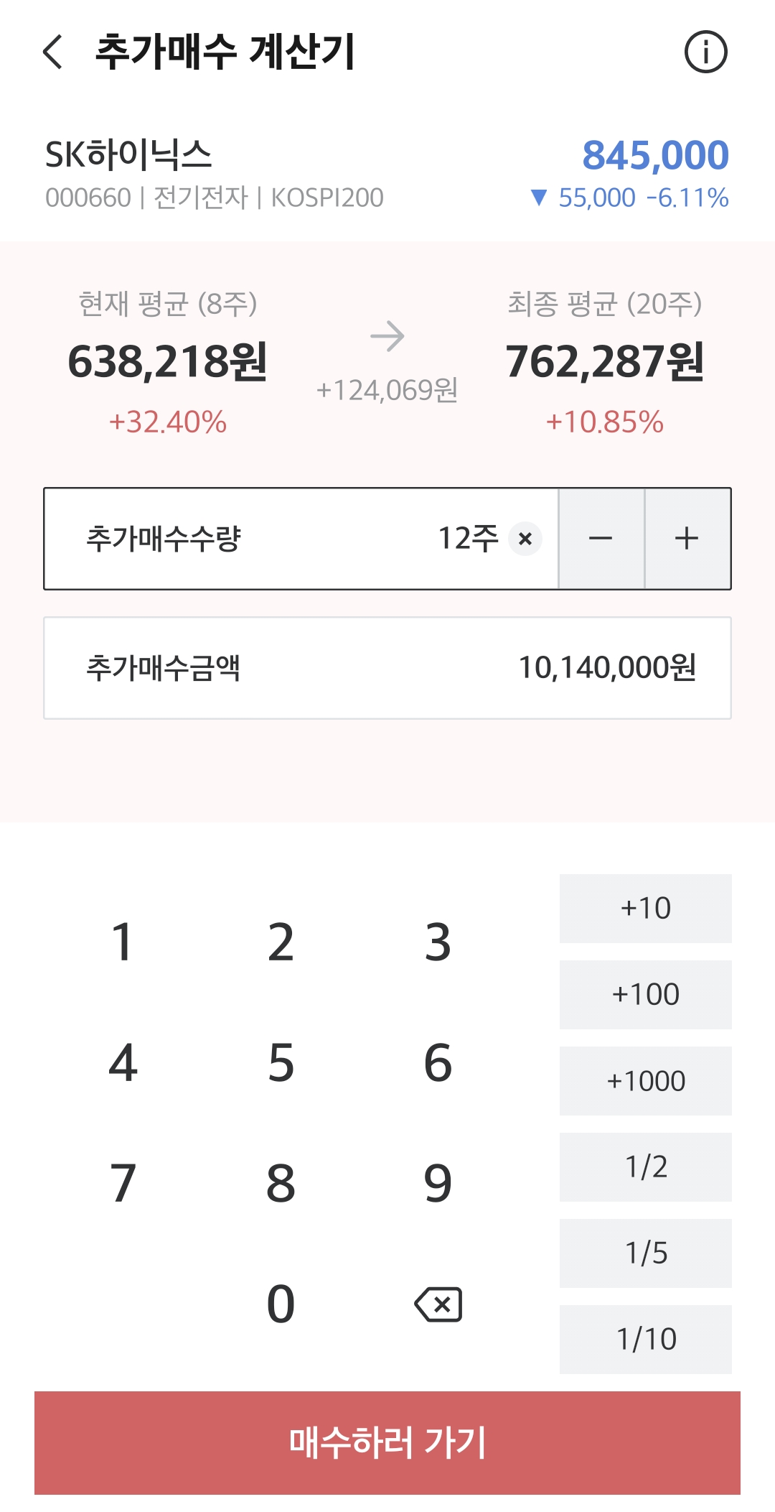
Task: Tap keypad number 5
Action: pyautogui.click(x=281, y=1063)
